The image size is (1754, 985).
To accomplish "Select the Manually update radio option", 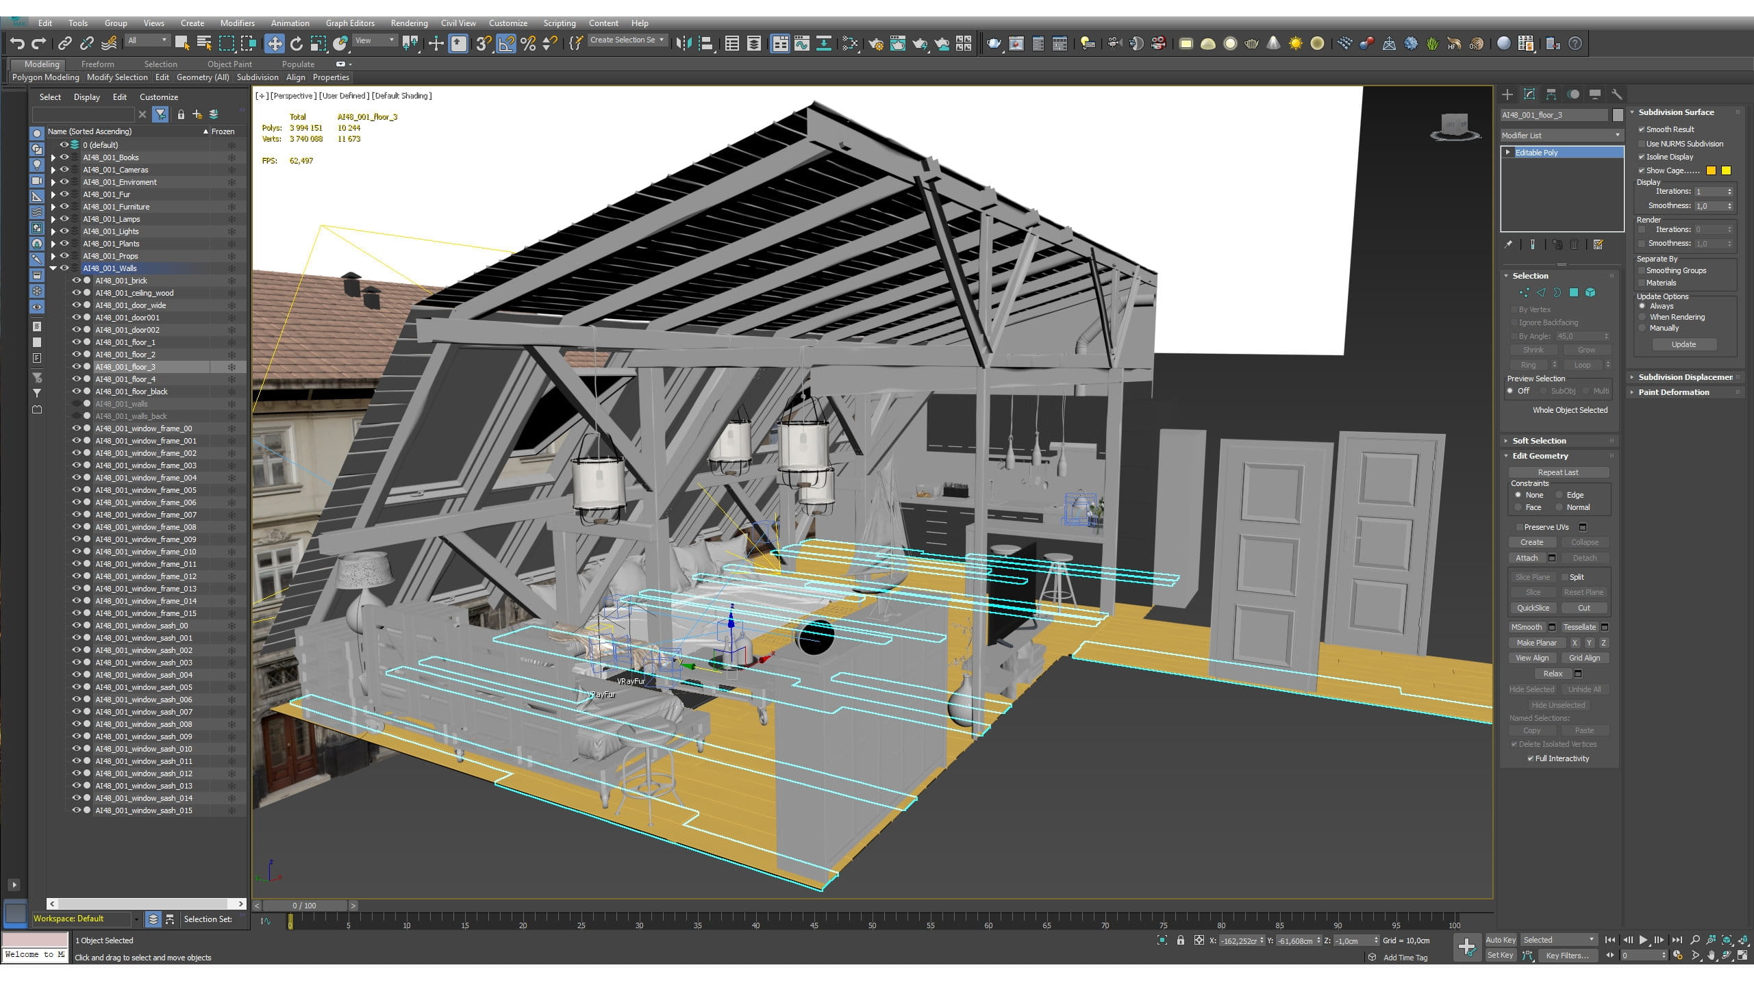I will [x=1642, y=328].
